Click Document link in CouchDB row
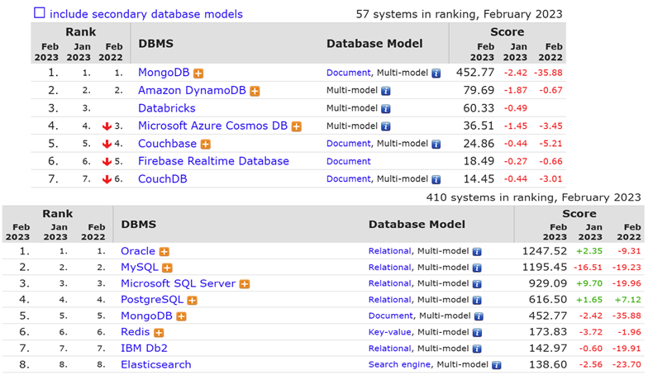The width and height of the screenshot is (648, 375). coord(349,179)
